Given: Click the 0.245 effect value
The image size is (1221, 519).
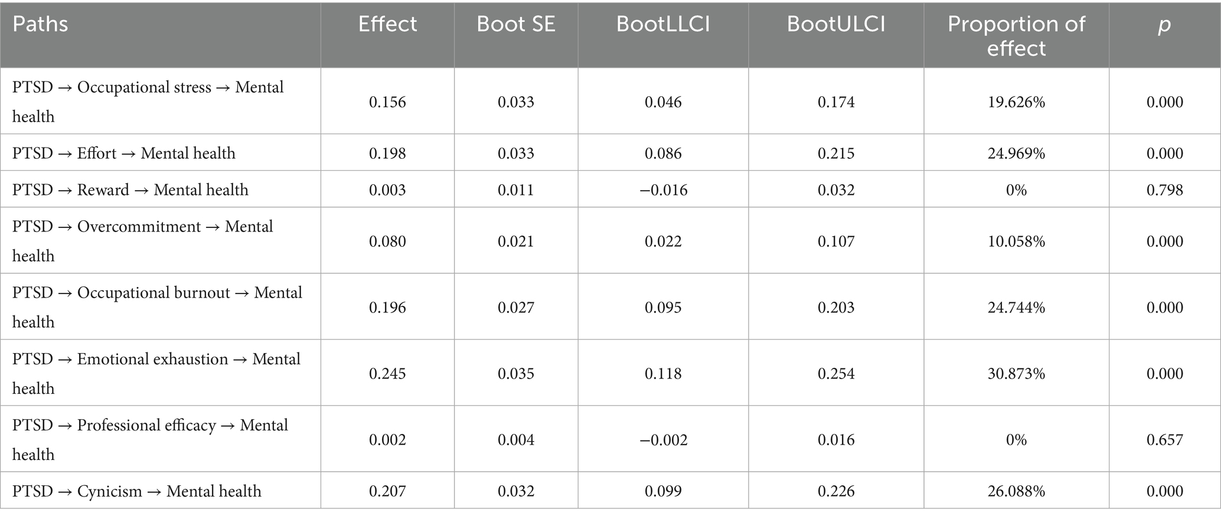Looking at the screenshot, I should pos(387,374).
